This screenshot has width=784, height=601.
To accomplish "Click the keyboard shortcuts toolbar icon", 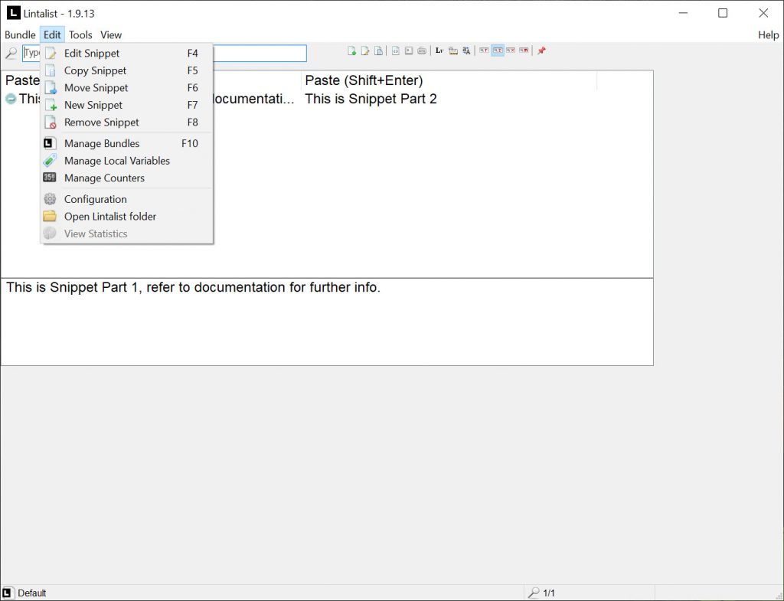I will (x=422, y=51).
